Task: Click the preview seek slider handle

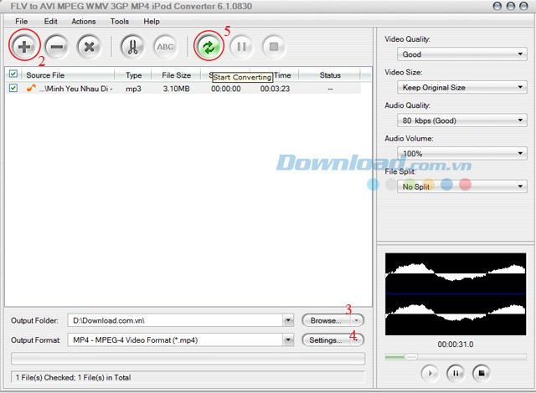Action: (410, 357)
